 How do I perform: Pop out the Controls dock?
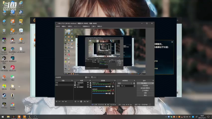point(153,81)
